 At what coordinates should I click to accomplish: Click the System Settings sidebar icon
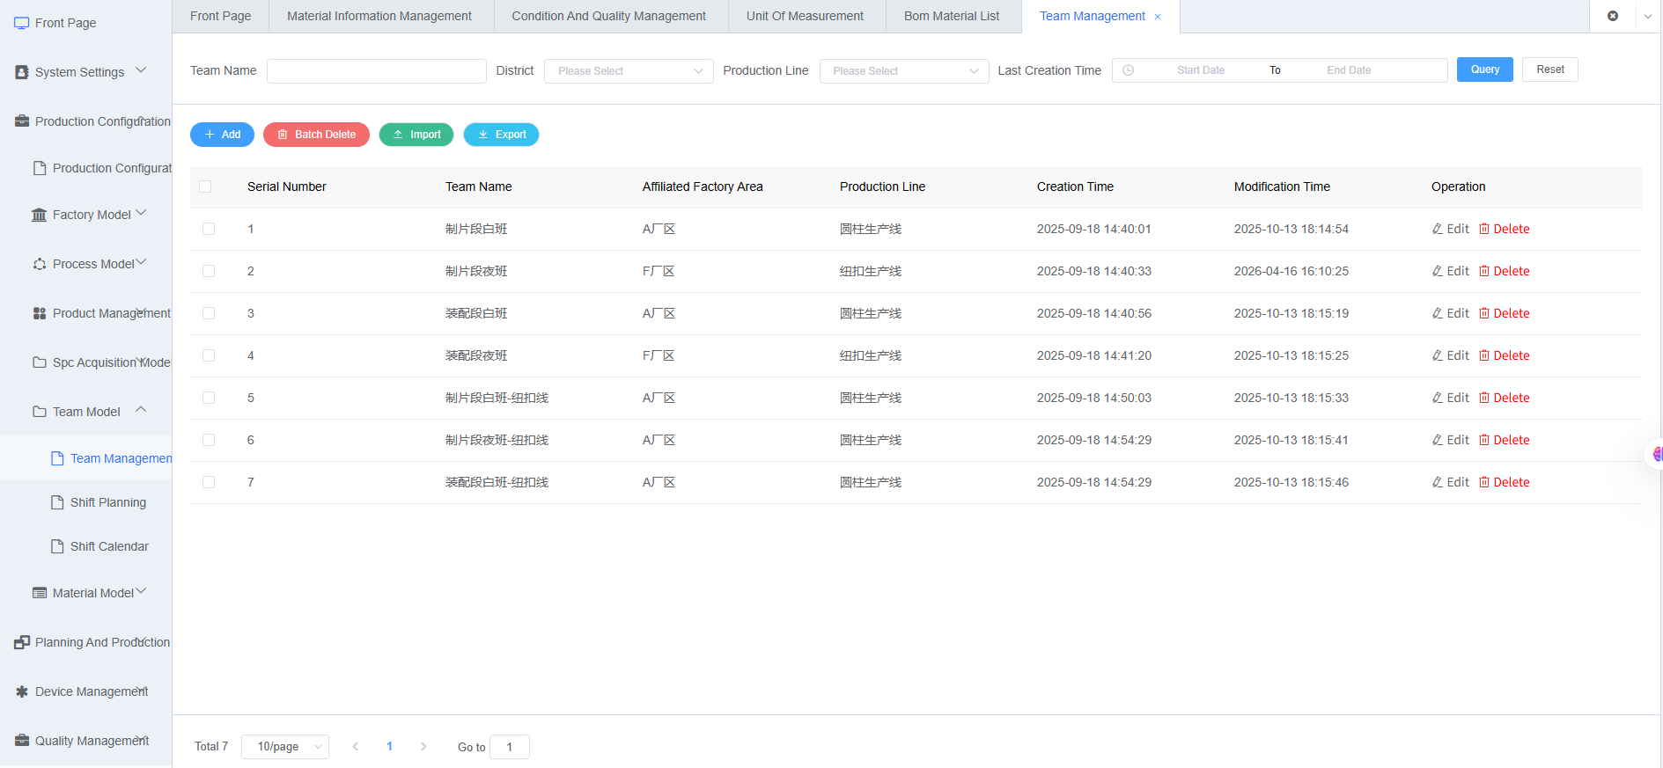click(22, 72)
